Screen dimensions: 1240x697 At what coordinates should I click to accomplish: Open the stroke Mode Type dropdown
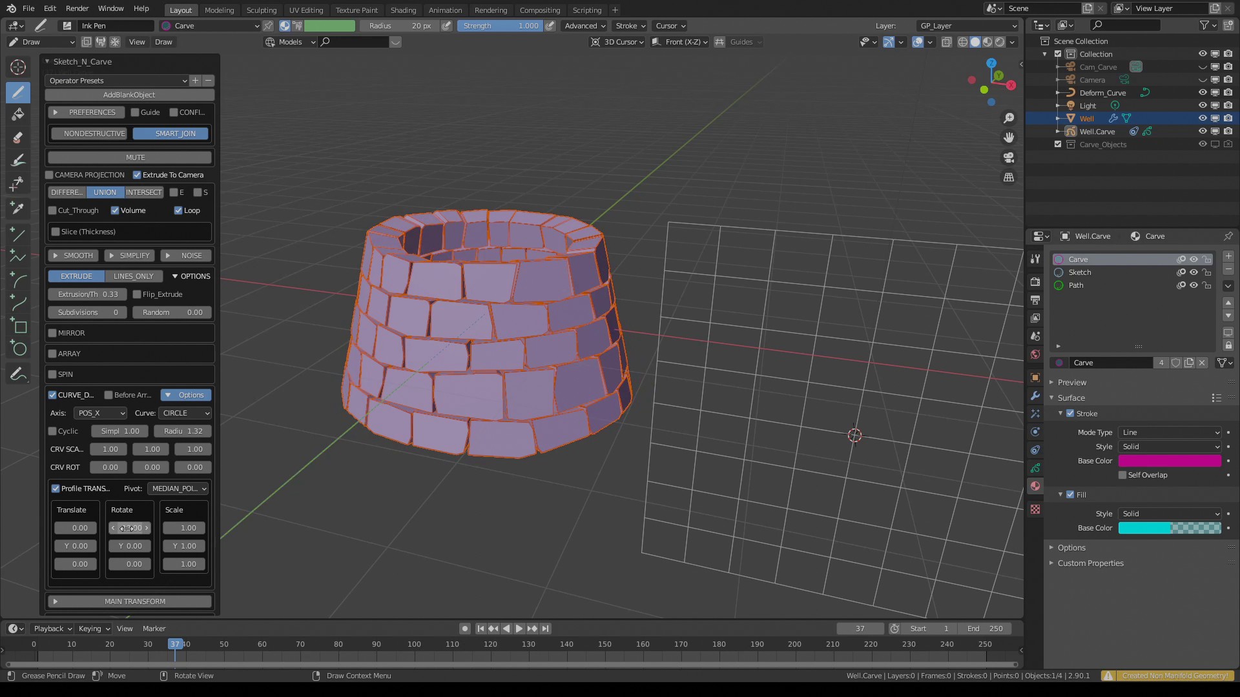[1170, 432]
